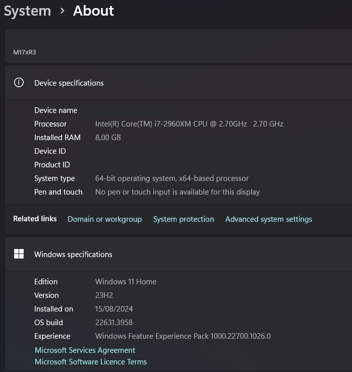The image size is (352, 372).
Task: Collapse the Device specifications section
Action: pos(177,83)
